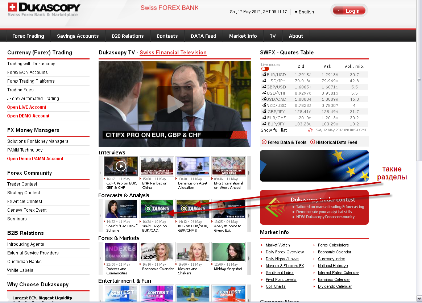Viewport: 422px width, 303px height.
Task: Click the GBP/USD chart icon
Action: click(x=264, y=87)
